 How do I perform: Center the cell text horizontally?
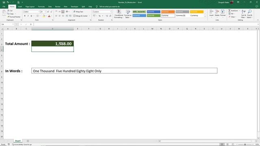pyautogui.click(x=60, y=16)
